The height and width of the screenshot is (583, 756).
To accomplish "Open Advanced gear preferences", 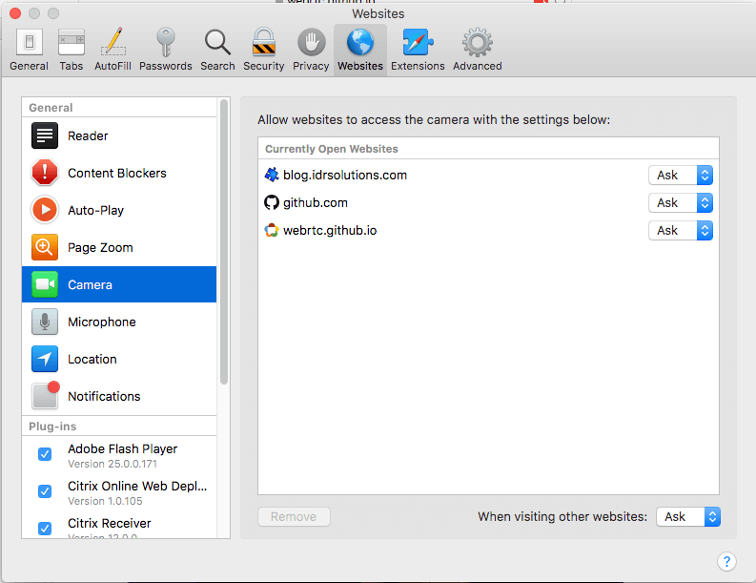I will click(x=477, y=43).
